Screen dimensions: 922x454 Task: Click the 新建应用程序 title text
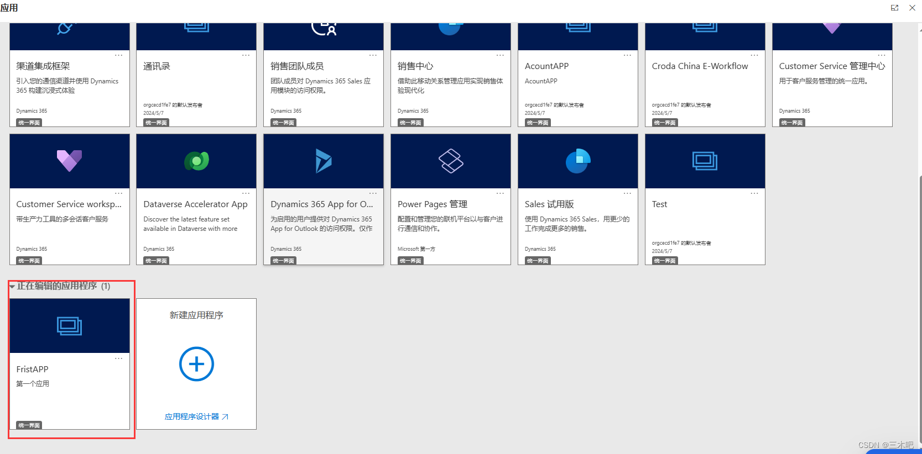click(x=196, y=315)
